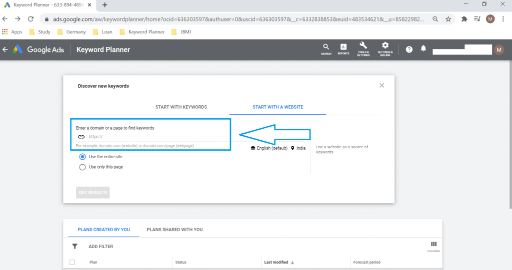This screenshot has width=512, height=270.
Task: Click the Keyword Planner header title
Action: pyautogui.click(x=103, y=49)
